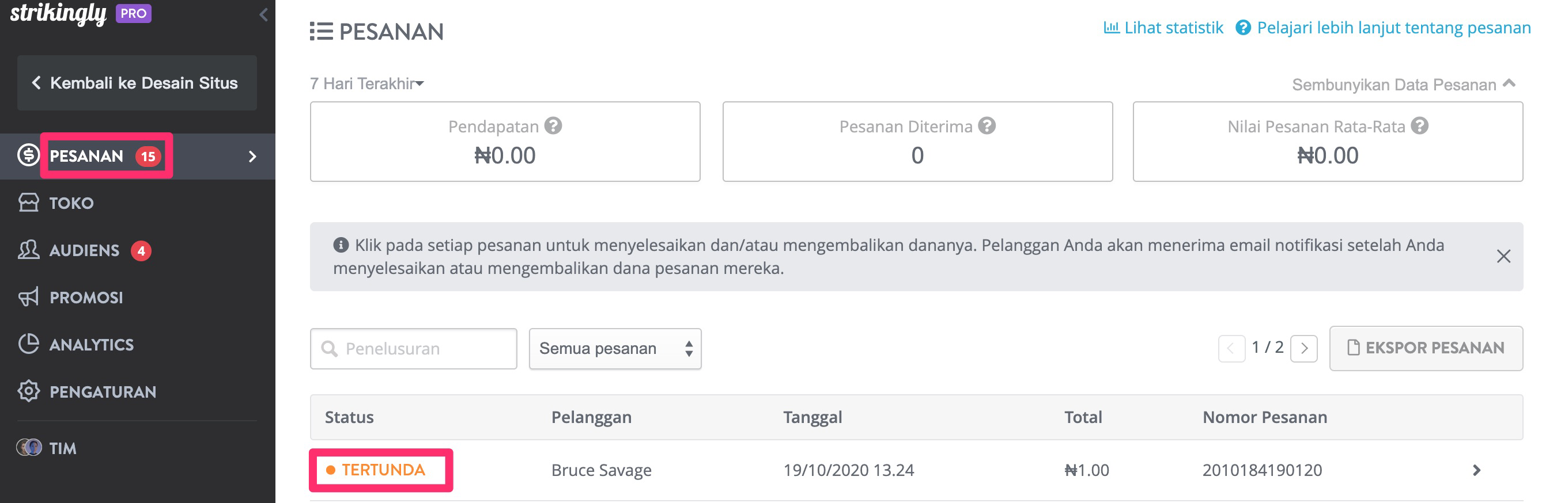Click the TERTUNDA status label
Image resolution: width=1557 pixels, height=503 pixels.
coord(383,470)
